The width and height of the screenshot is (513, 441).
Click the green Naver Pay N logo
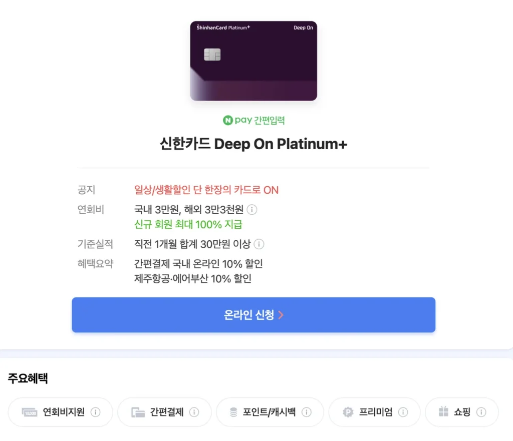pyautogui.click(x=228, y=121)
